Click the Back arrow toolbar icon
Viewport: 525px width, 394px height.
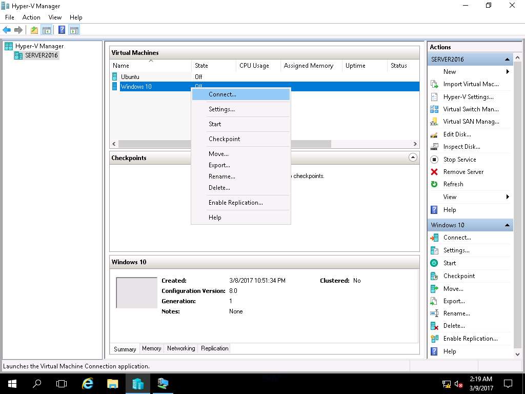7,30
